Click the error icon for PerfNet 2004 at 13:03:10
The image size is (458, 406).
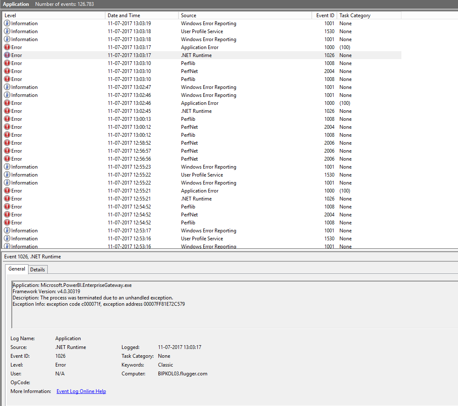pyautogui.click(x=7, y=71)
